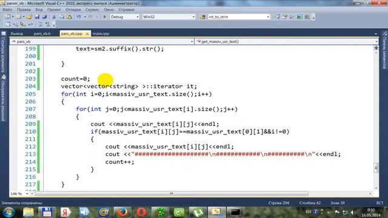Close the pars_vb.cpp tab
388x218 pixels.
(x=87, y=34)
